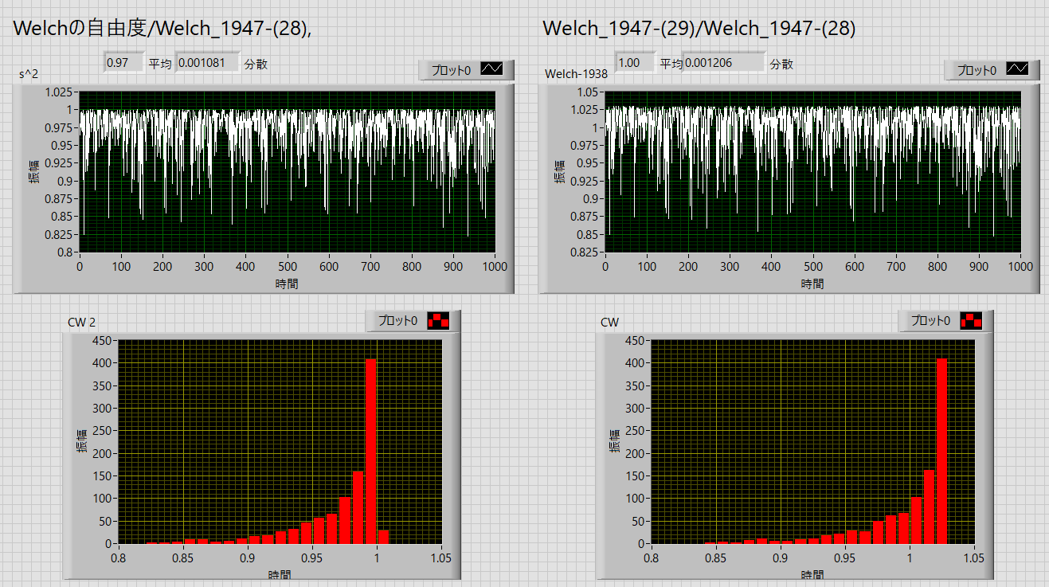This screenshot has width=1049, height=587.
Task: Click the red bar plot icon in CW legend
Action: coord(972,321)
